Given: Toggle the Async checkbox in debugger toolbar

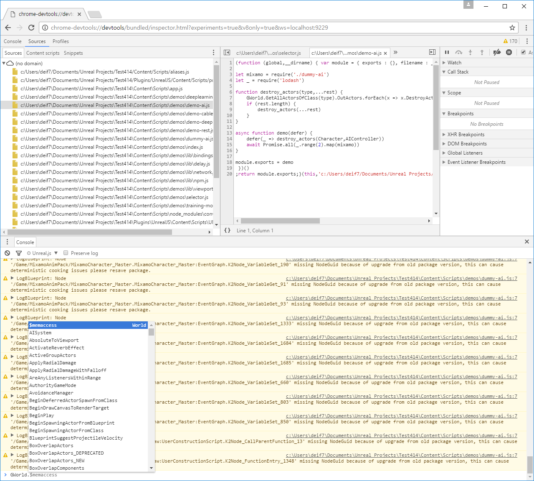Looking at the screenshot, I should tap(524, 52).
